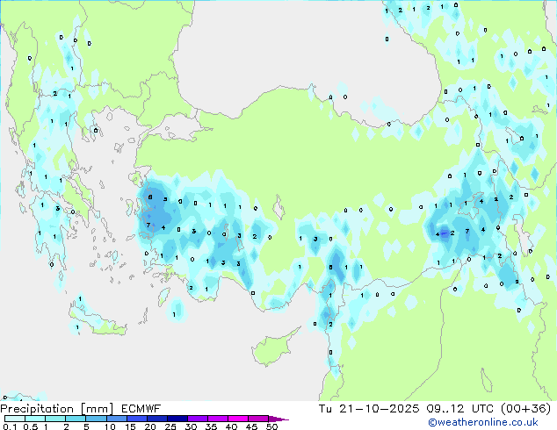Pick the 35–40 mm magenta swatch
557x430 pixels.
(217, 419)
